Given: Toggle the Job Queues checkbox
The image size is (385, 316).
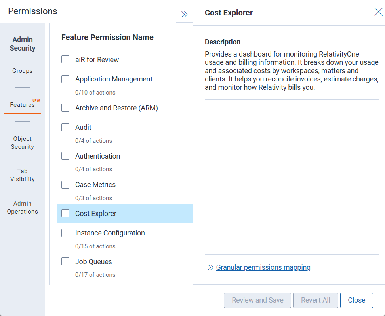Looking at the screenshot, I should click(65, 261).
